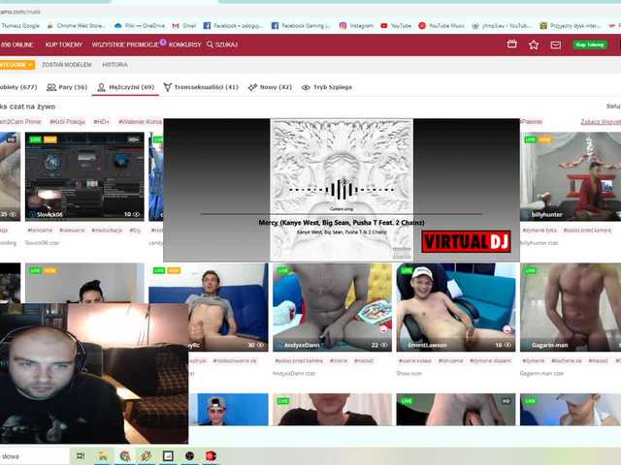This screenshot has width=621, height=465.
Task: Open the Sortuj sorting dropdown
Action: click(613, 106)
